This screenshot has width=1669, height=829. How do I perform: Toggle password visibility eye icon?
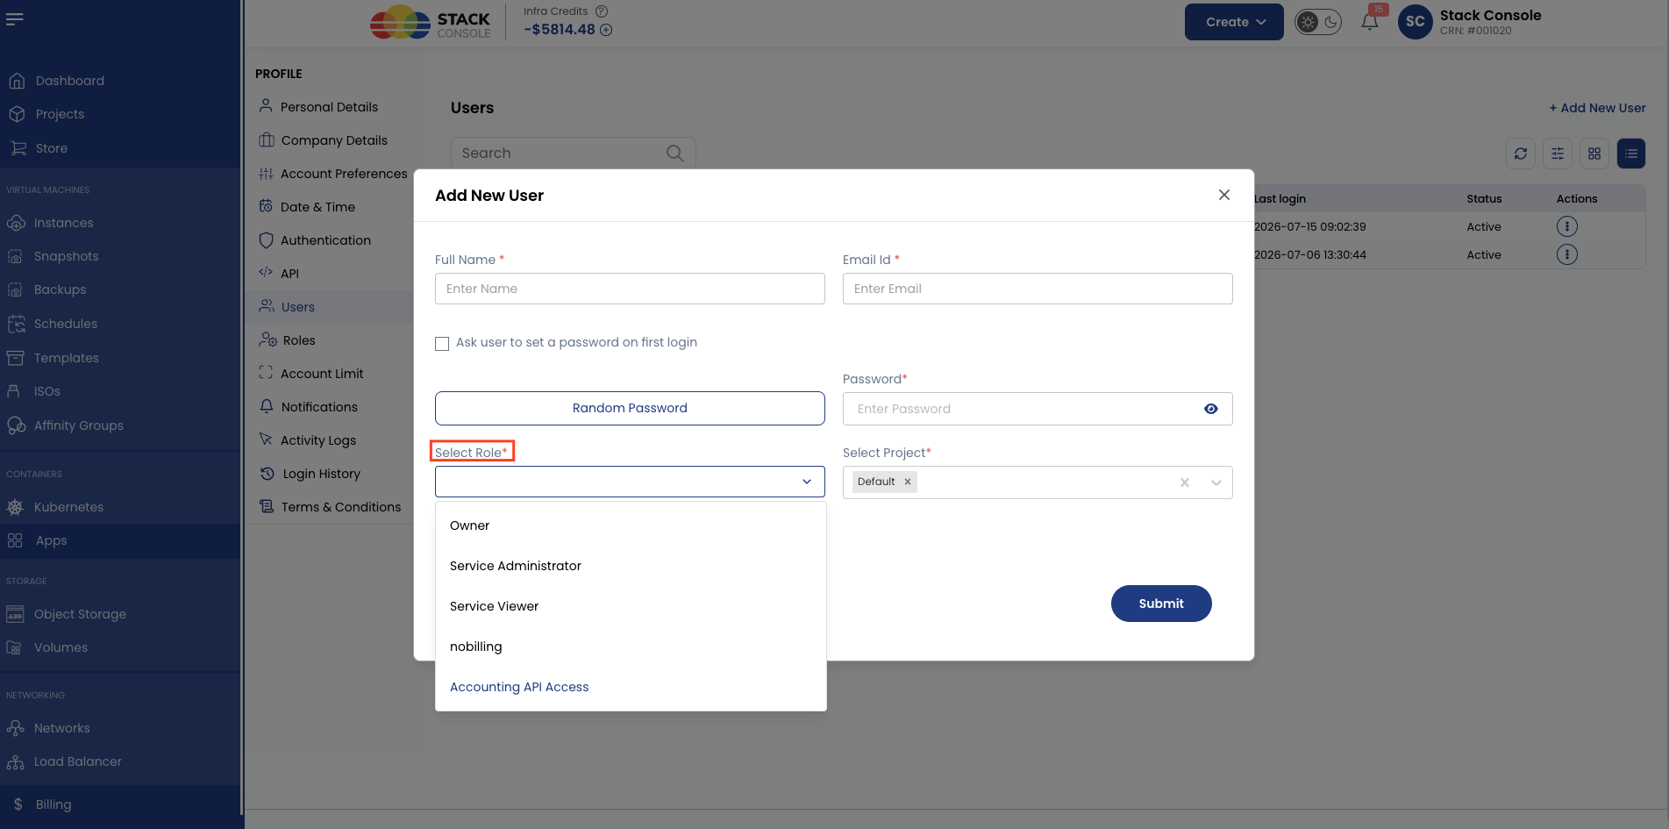click(x=1211, y=409)
